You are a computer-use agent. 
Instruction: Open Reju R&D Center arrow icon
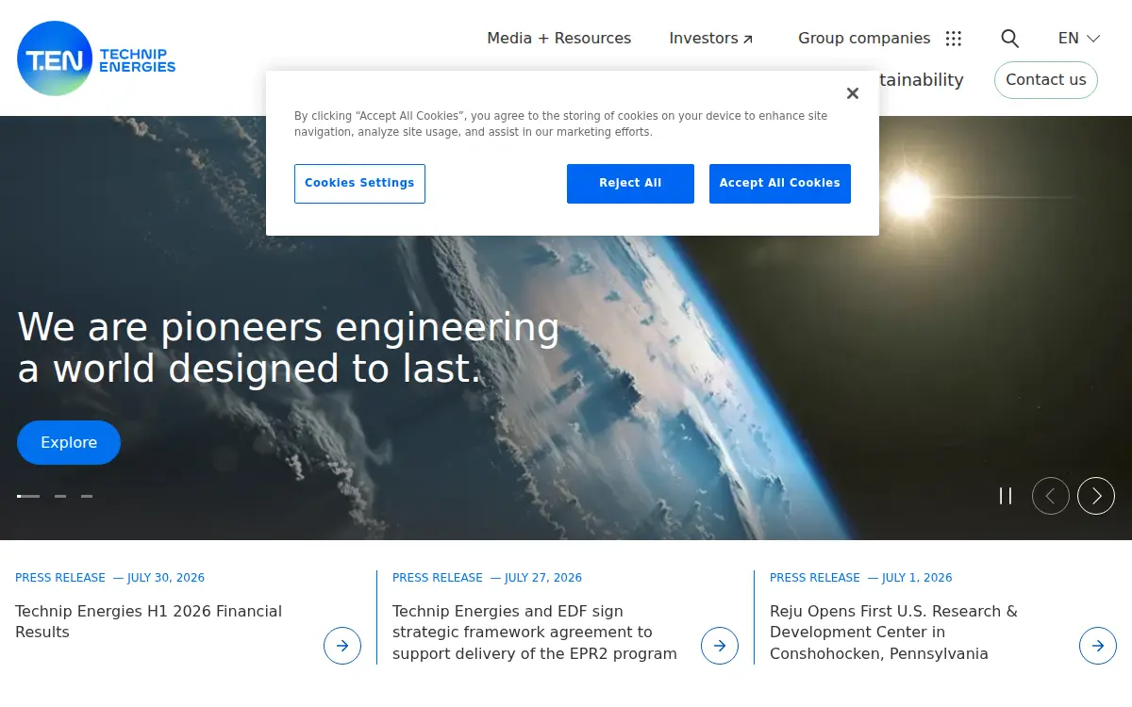tap(1098, 646)
